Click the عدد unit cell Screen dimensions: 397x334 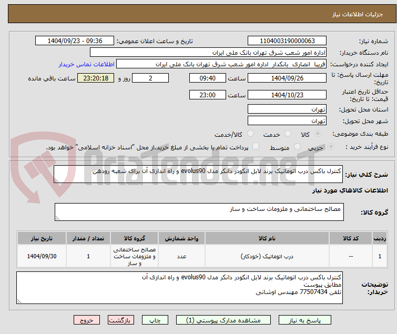(181, 256)
